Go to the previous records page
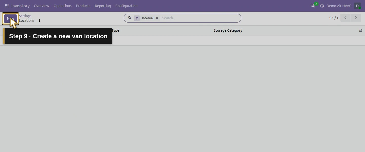Viewport: 365px width, 152px height. pos(345,18)
